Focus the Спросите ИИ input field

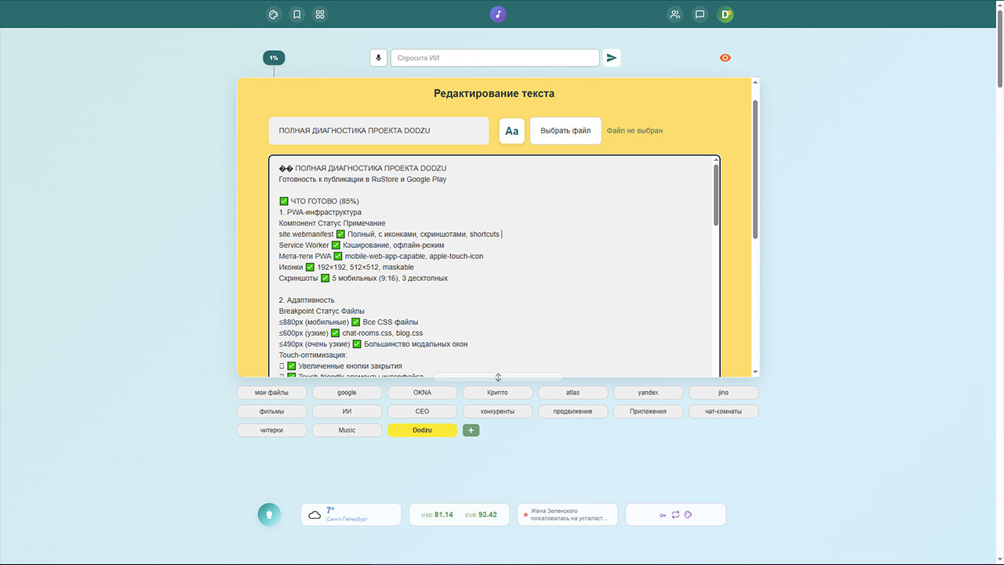point(495,57)
